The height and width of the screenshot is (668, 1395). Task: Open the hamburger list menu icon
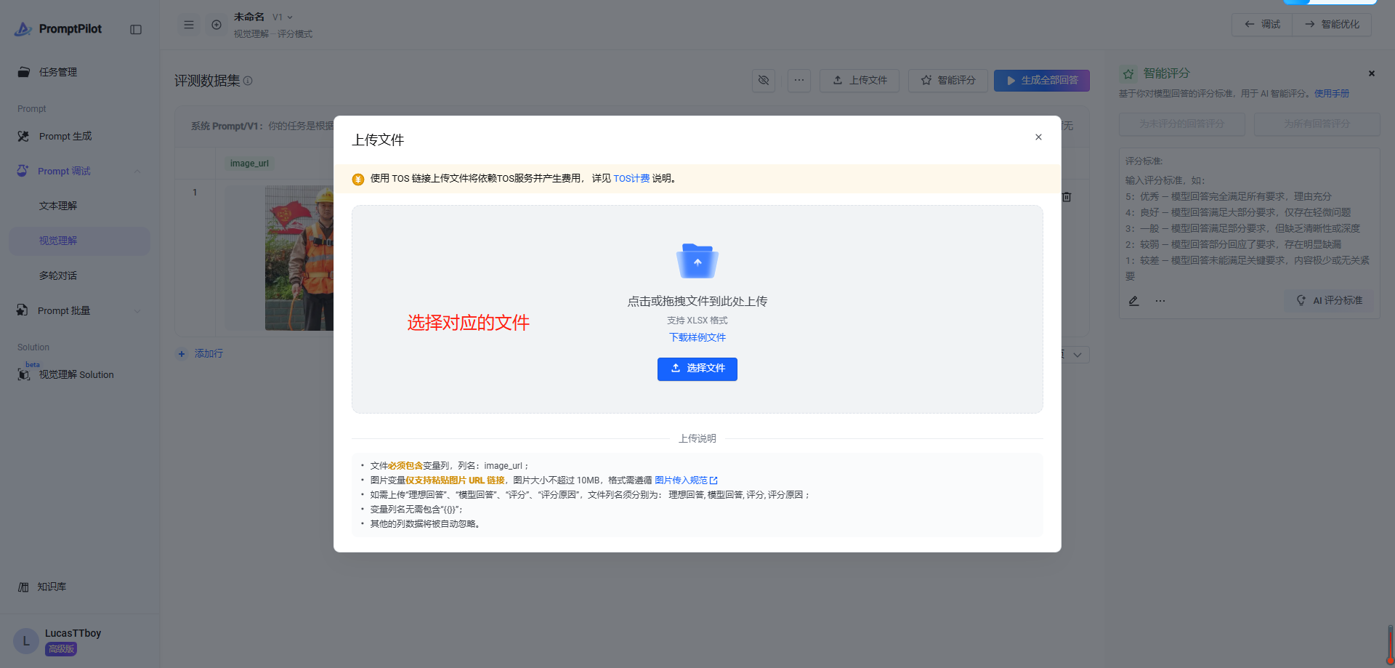[189, 25]
